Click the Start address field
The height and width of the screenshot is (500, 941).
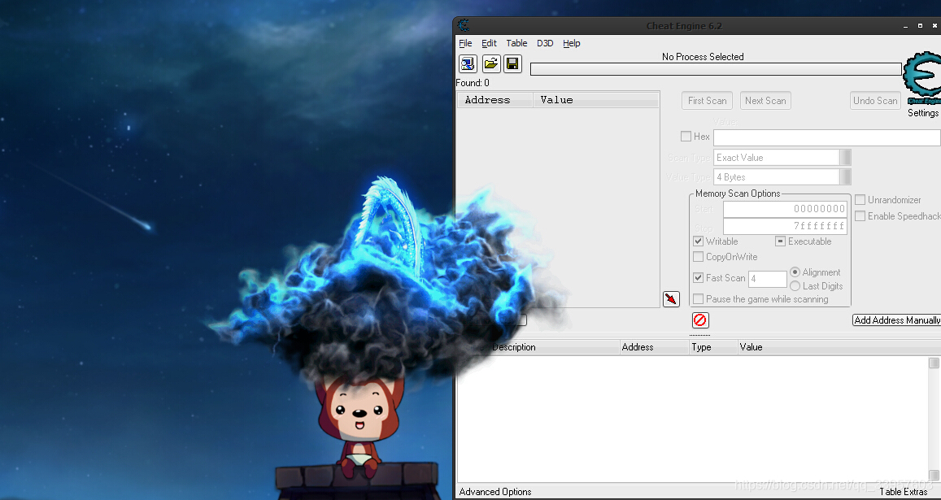785,209
